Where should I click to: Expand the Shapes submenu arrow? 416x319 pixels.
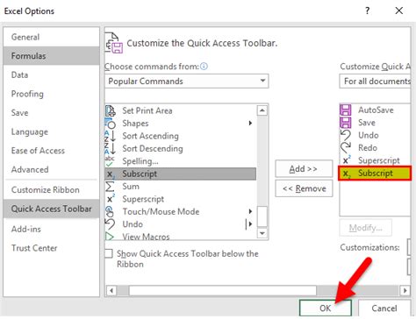(x=250, y=123)
